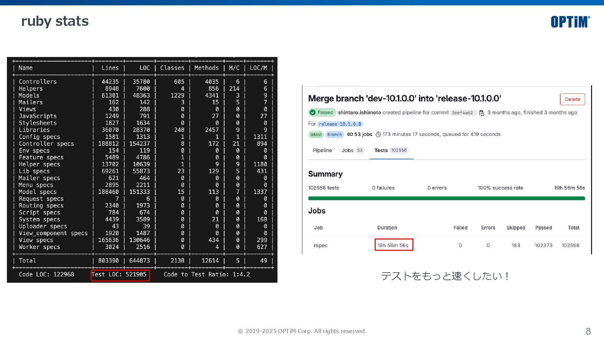Click the latest badge
The image size is (604, 340).
coord(316,134)
